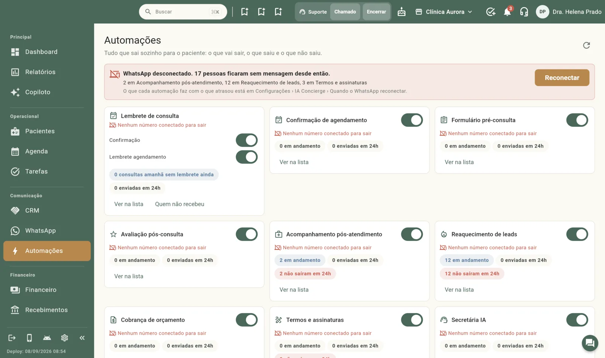
Task: Open the notifications bell
Action: pos(507,12)
